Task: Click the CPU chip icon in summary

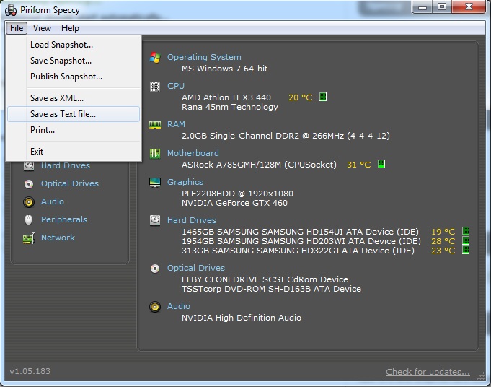Action: tap(155, 86)
